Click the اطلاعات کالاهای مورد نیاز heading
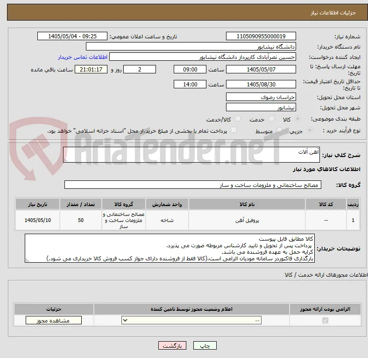The height and width of the screenshot is (358, 368). tap(326, 169)
